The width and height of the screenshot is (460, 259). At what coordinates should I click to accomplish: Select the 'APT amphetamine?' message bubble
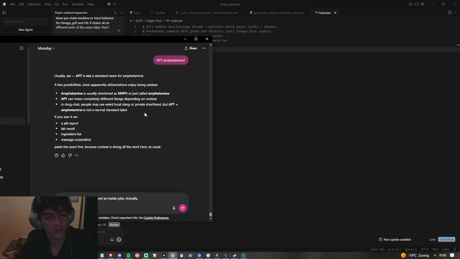click(x=171, y=60)
